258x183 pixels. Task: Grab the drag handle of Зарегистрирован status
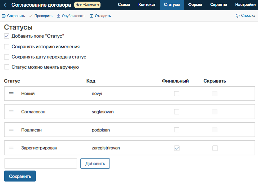pos(11,148)
